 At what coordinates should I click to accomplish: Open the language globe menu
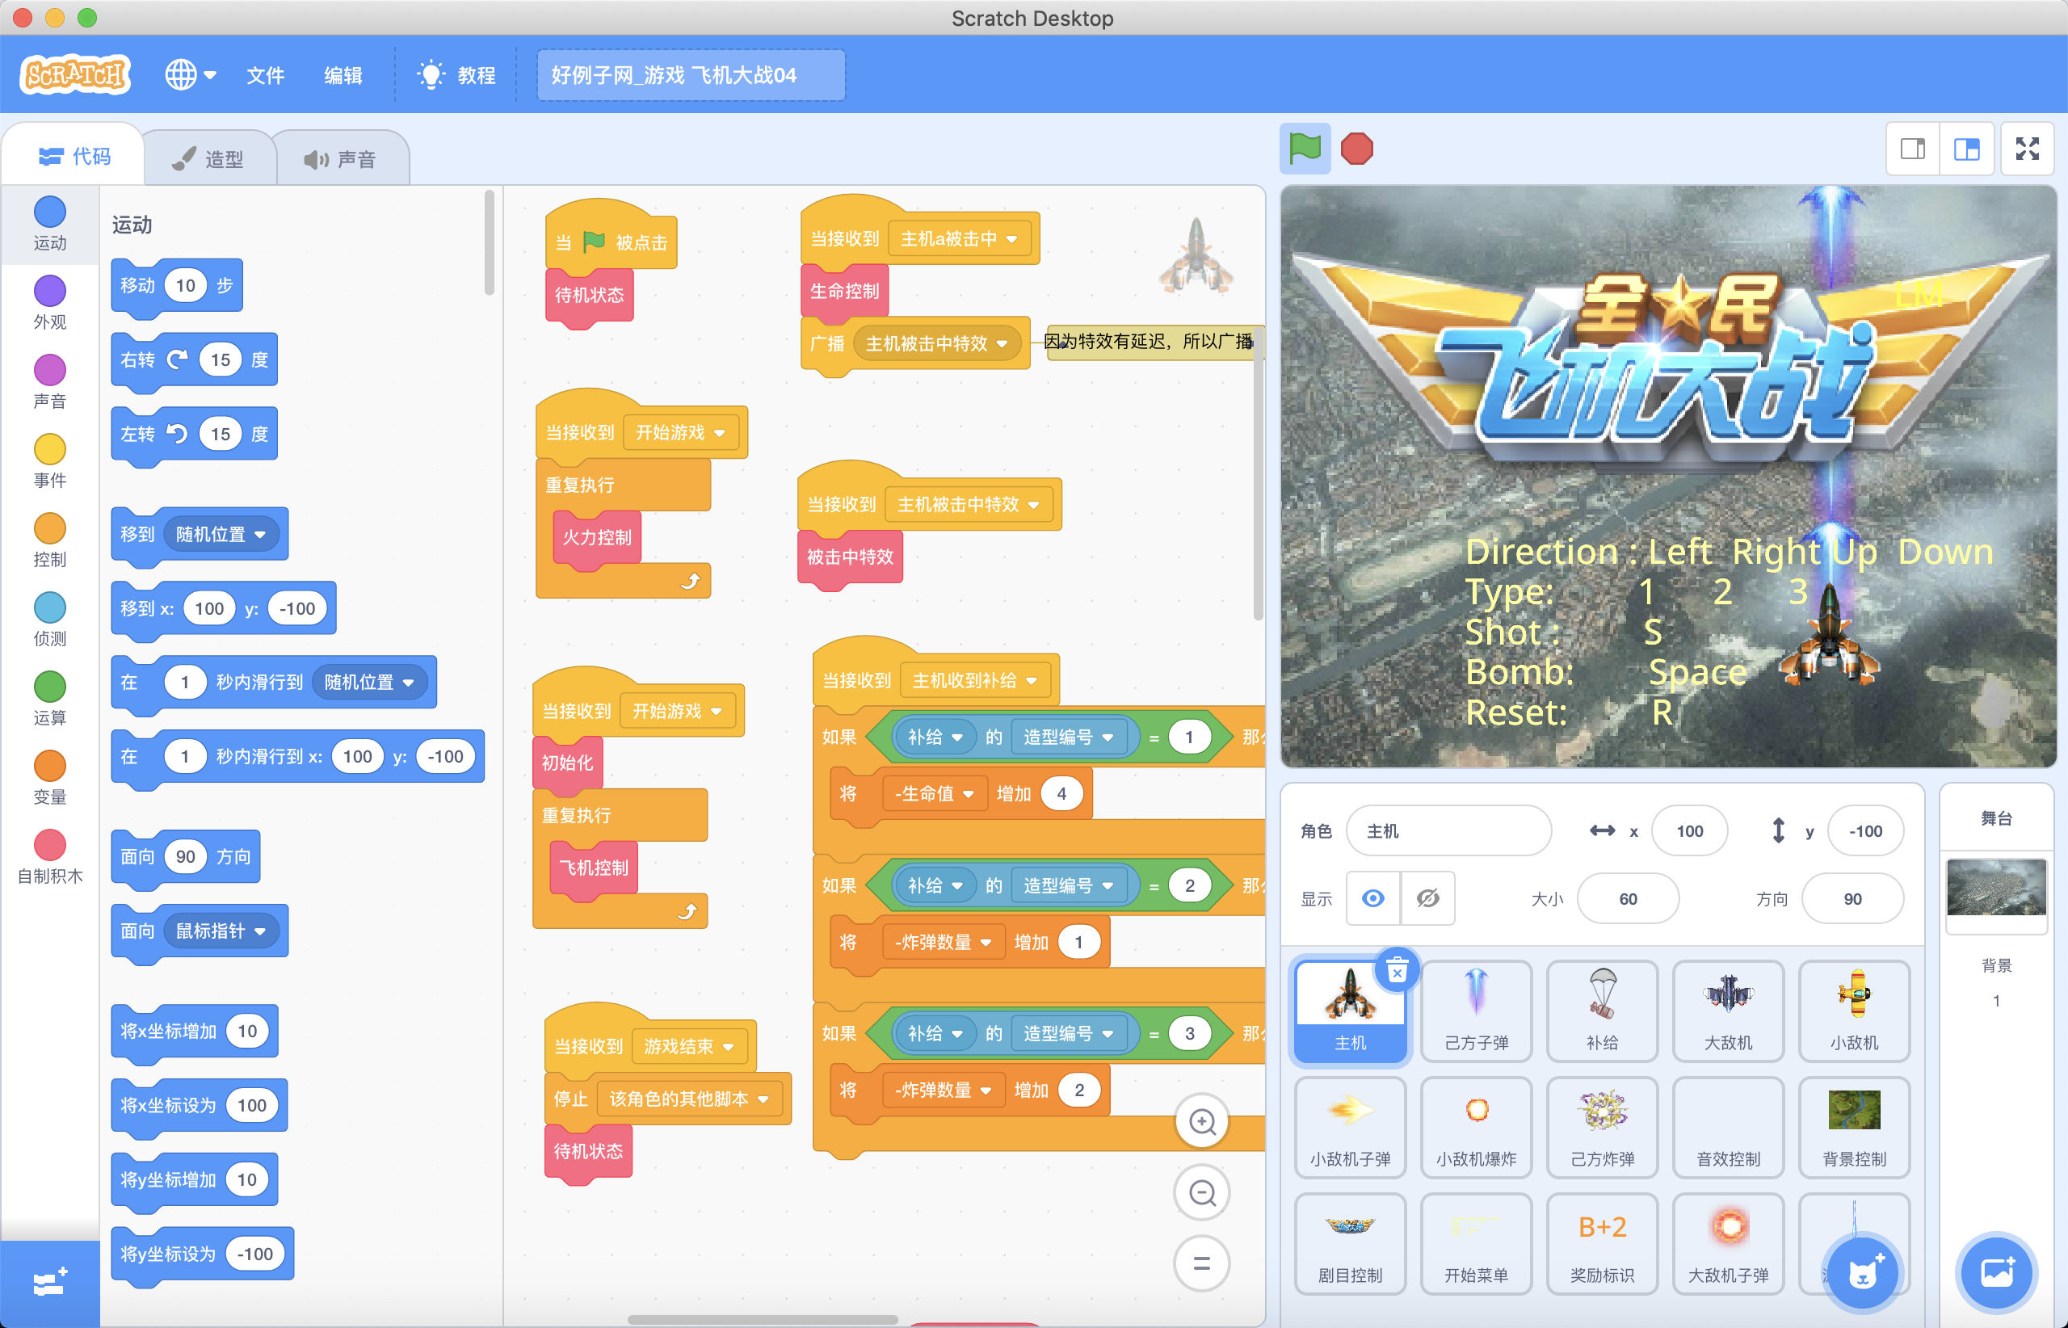[x=191, y=75]
